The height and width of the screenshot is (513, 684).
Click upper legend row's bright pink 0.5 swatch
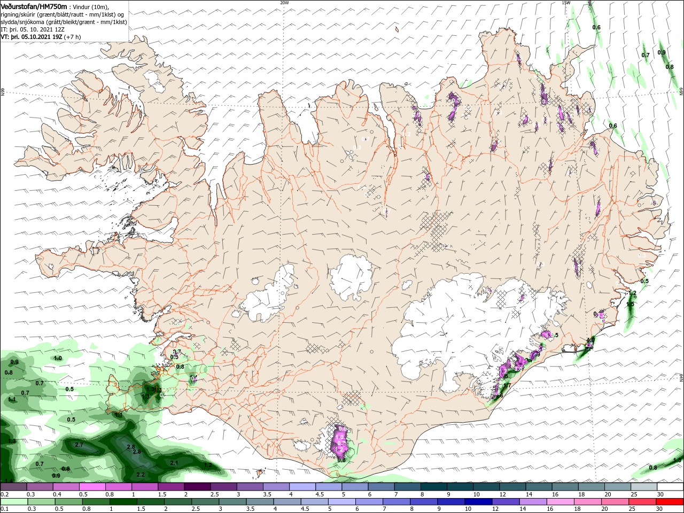pyautogui.click(x=92, y=487)
